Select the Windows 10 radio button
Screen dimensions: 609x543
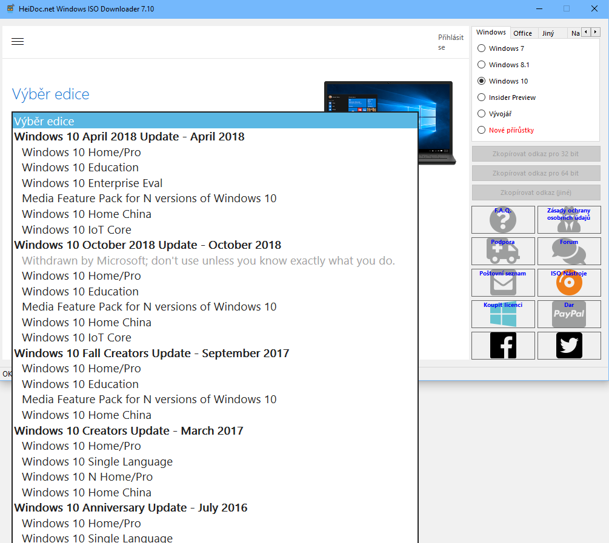pos(481,81)
